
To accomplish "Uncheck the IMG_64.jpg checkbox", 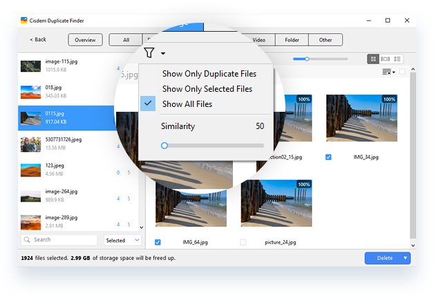I will coord(158,242).
